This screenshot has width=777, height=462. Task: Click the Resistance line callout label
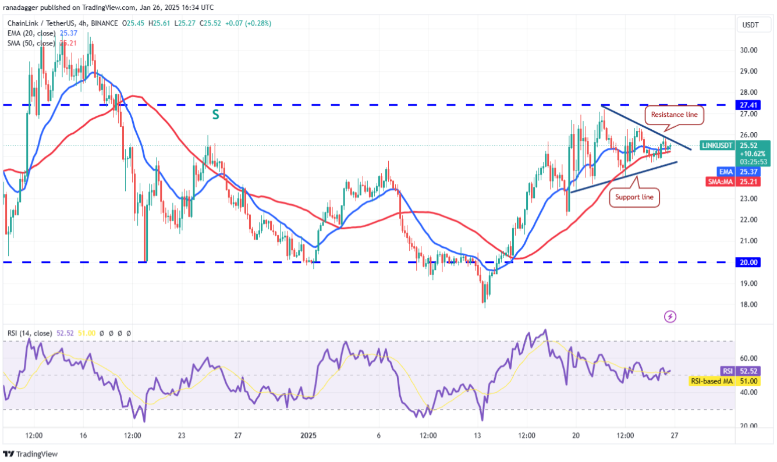coord(674,115)
